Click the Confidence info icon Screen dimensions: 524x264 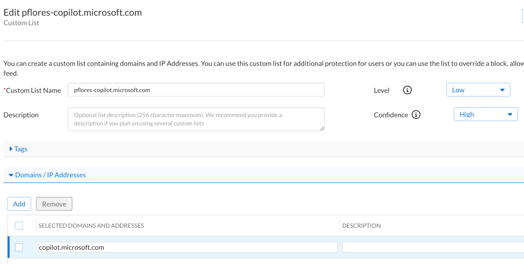[x=416, y=115]
